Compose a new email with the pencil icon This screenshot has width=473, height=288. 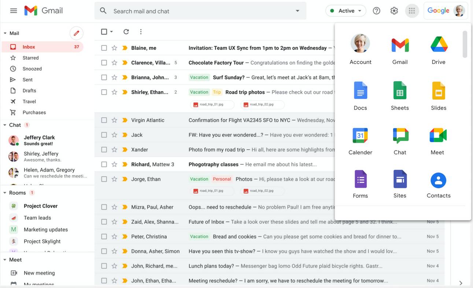coord(76,33)
